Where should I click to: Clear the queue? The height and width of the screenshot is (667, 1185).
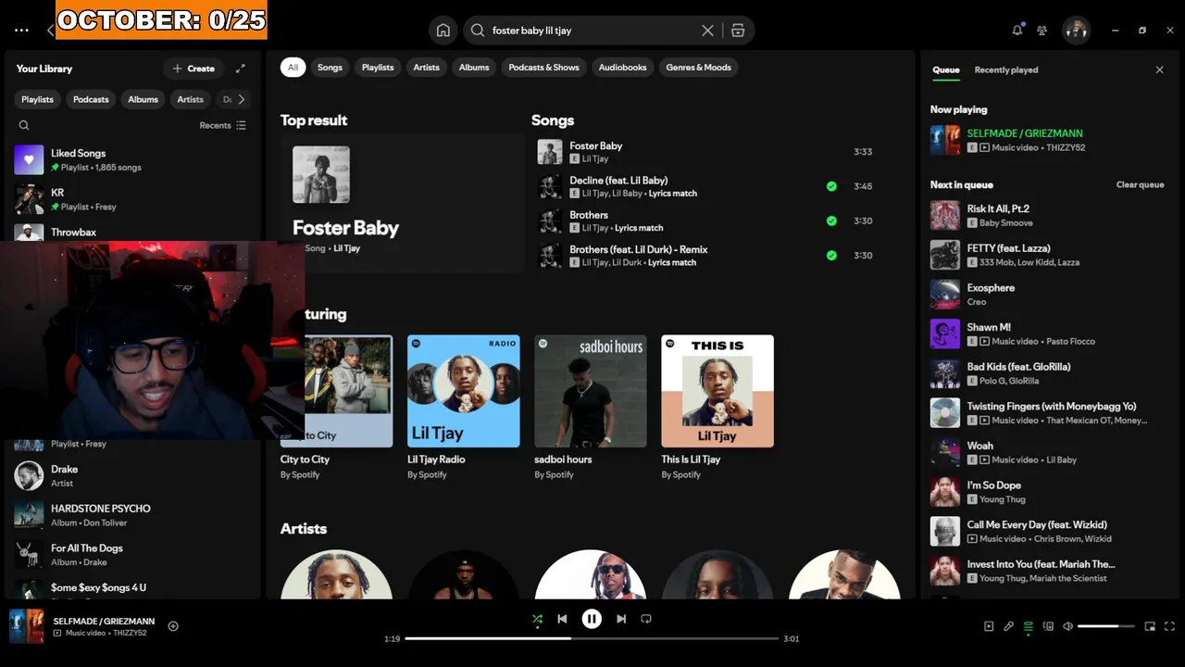click(1140, 184)
